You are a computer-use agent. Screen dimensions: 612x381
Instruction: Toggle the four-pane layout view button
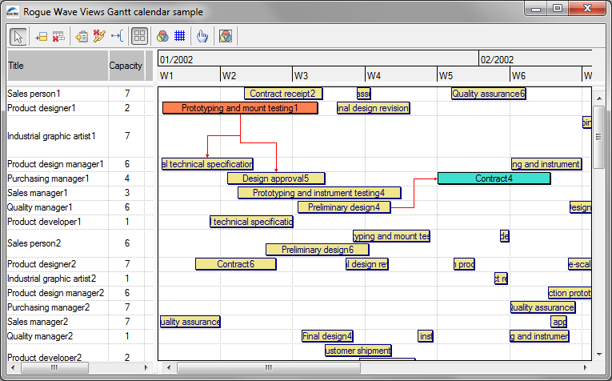139,36
